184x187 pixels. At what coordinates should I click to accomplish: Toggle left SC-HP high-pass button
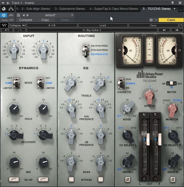coord(14,179)
